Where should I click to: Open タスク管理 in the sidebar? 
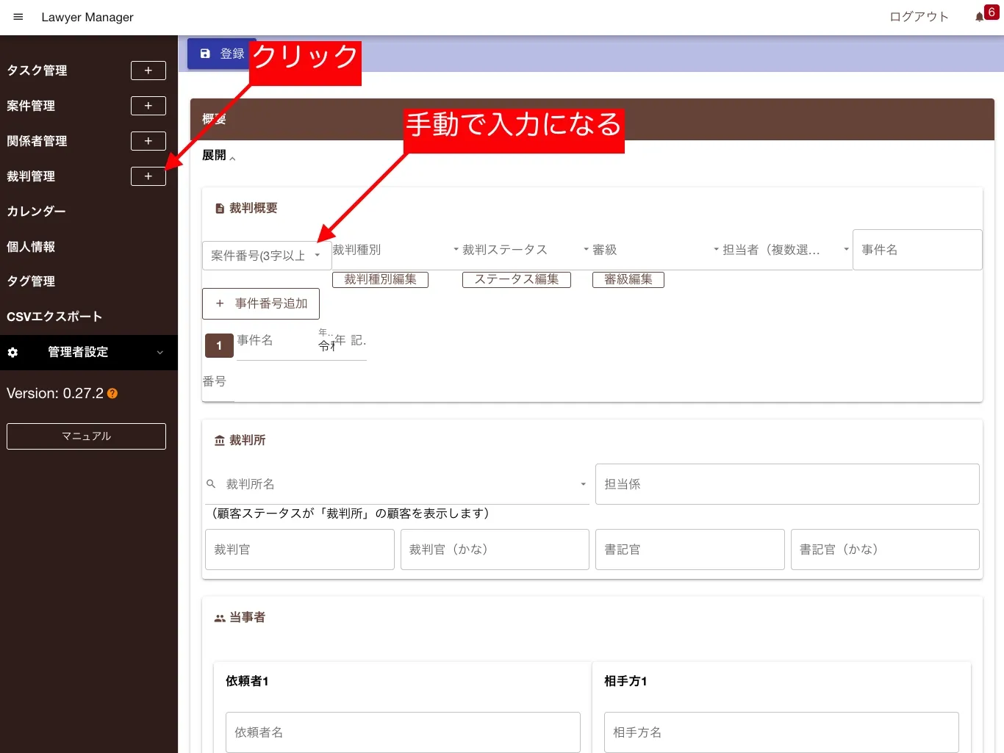(x=37, y=71)
